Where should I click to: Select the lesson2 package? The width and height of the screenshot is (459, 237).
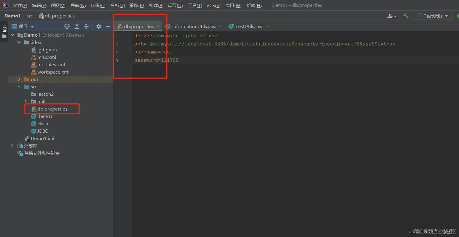click(42, 94)
